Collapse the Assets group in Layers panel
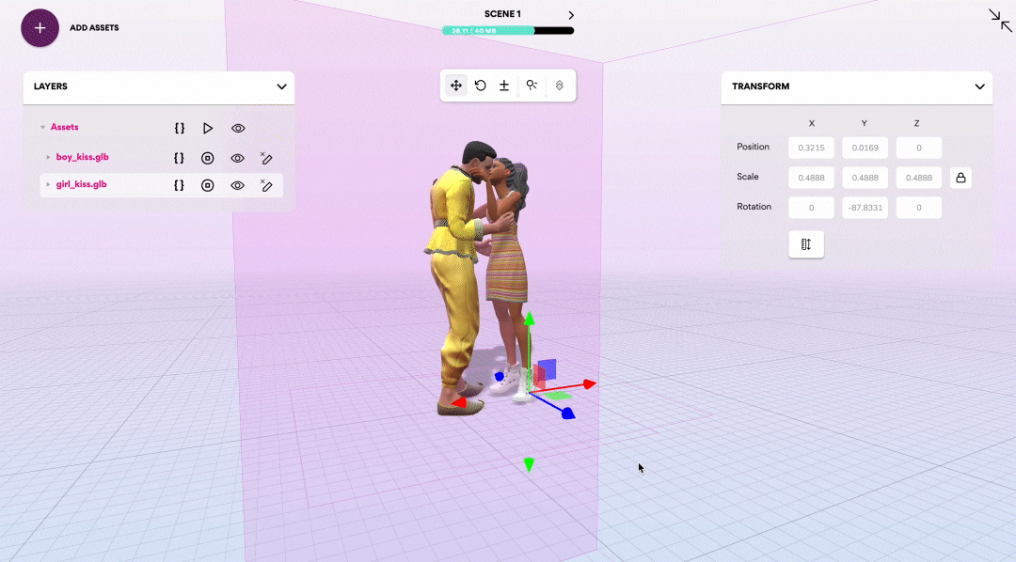 click(43, 128)
